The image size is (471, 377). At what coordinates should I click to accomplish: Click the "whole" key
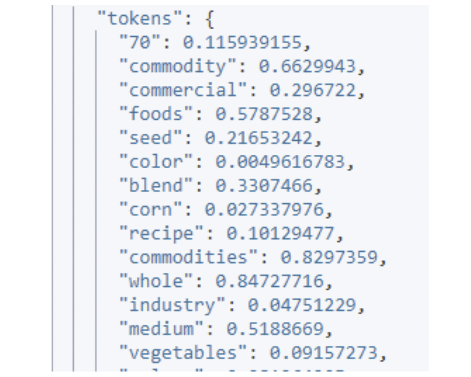click(156, 281)
